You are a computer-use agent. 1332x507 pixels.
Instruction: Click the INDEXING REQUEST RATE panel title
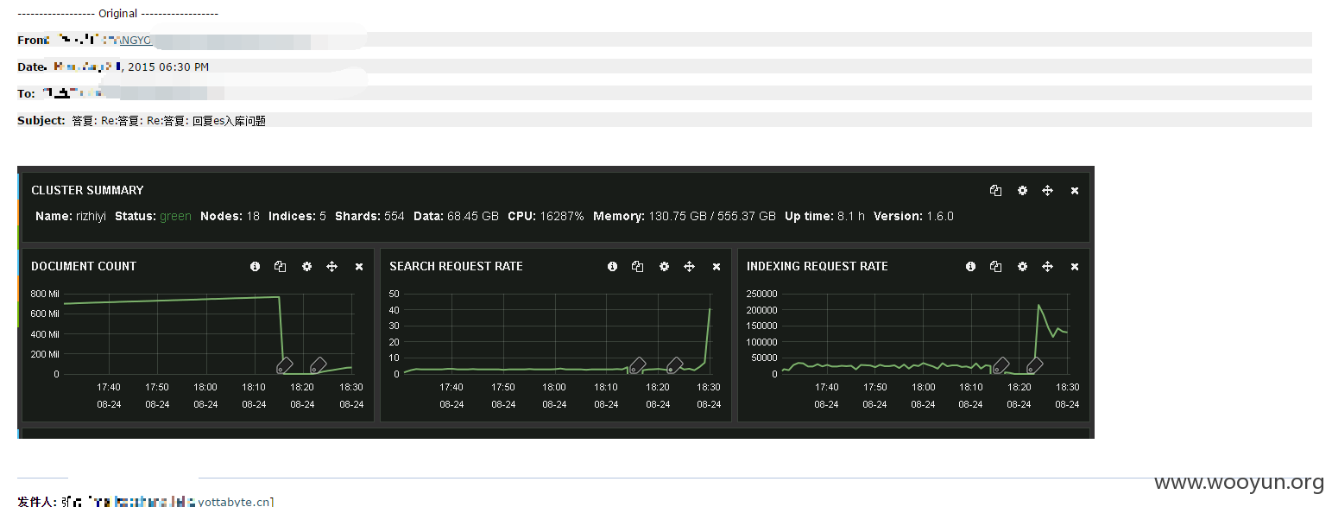(x=818, y=266)
